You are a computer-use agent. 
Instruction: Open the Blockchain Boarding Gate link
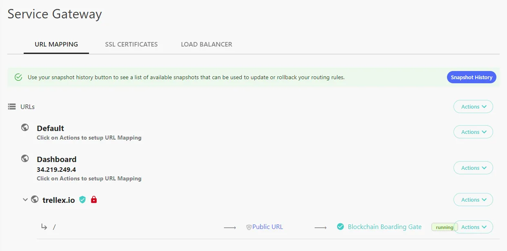click(385, 227)
